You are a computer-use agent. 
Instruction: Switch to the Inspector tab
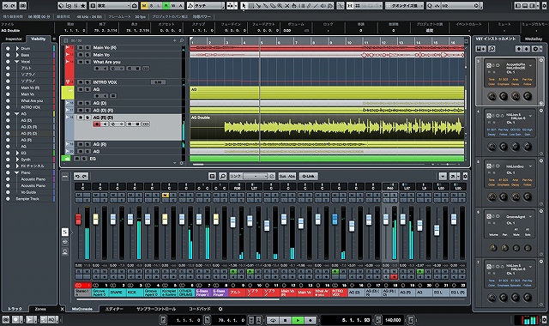click(14, 39)
